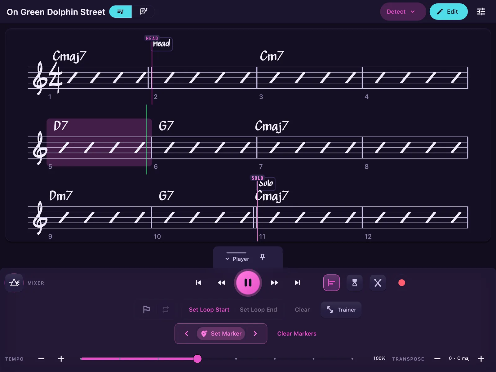Click the flag loop icon
Screen dimensions: 496x372
146,310
